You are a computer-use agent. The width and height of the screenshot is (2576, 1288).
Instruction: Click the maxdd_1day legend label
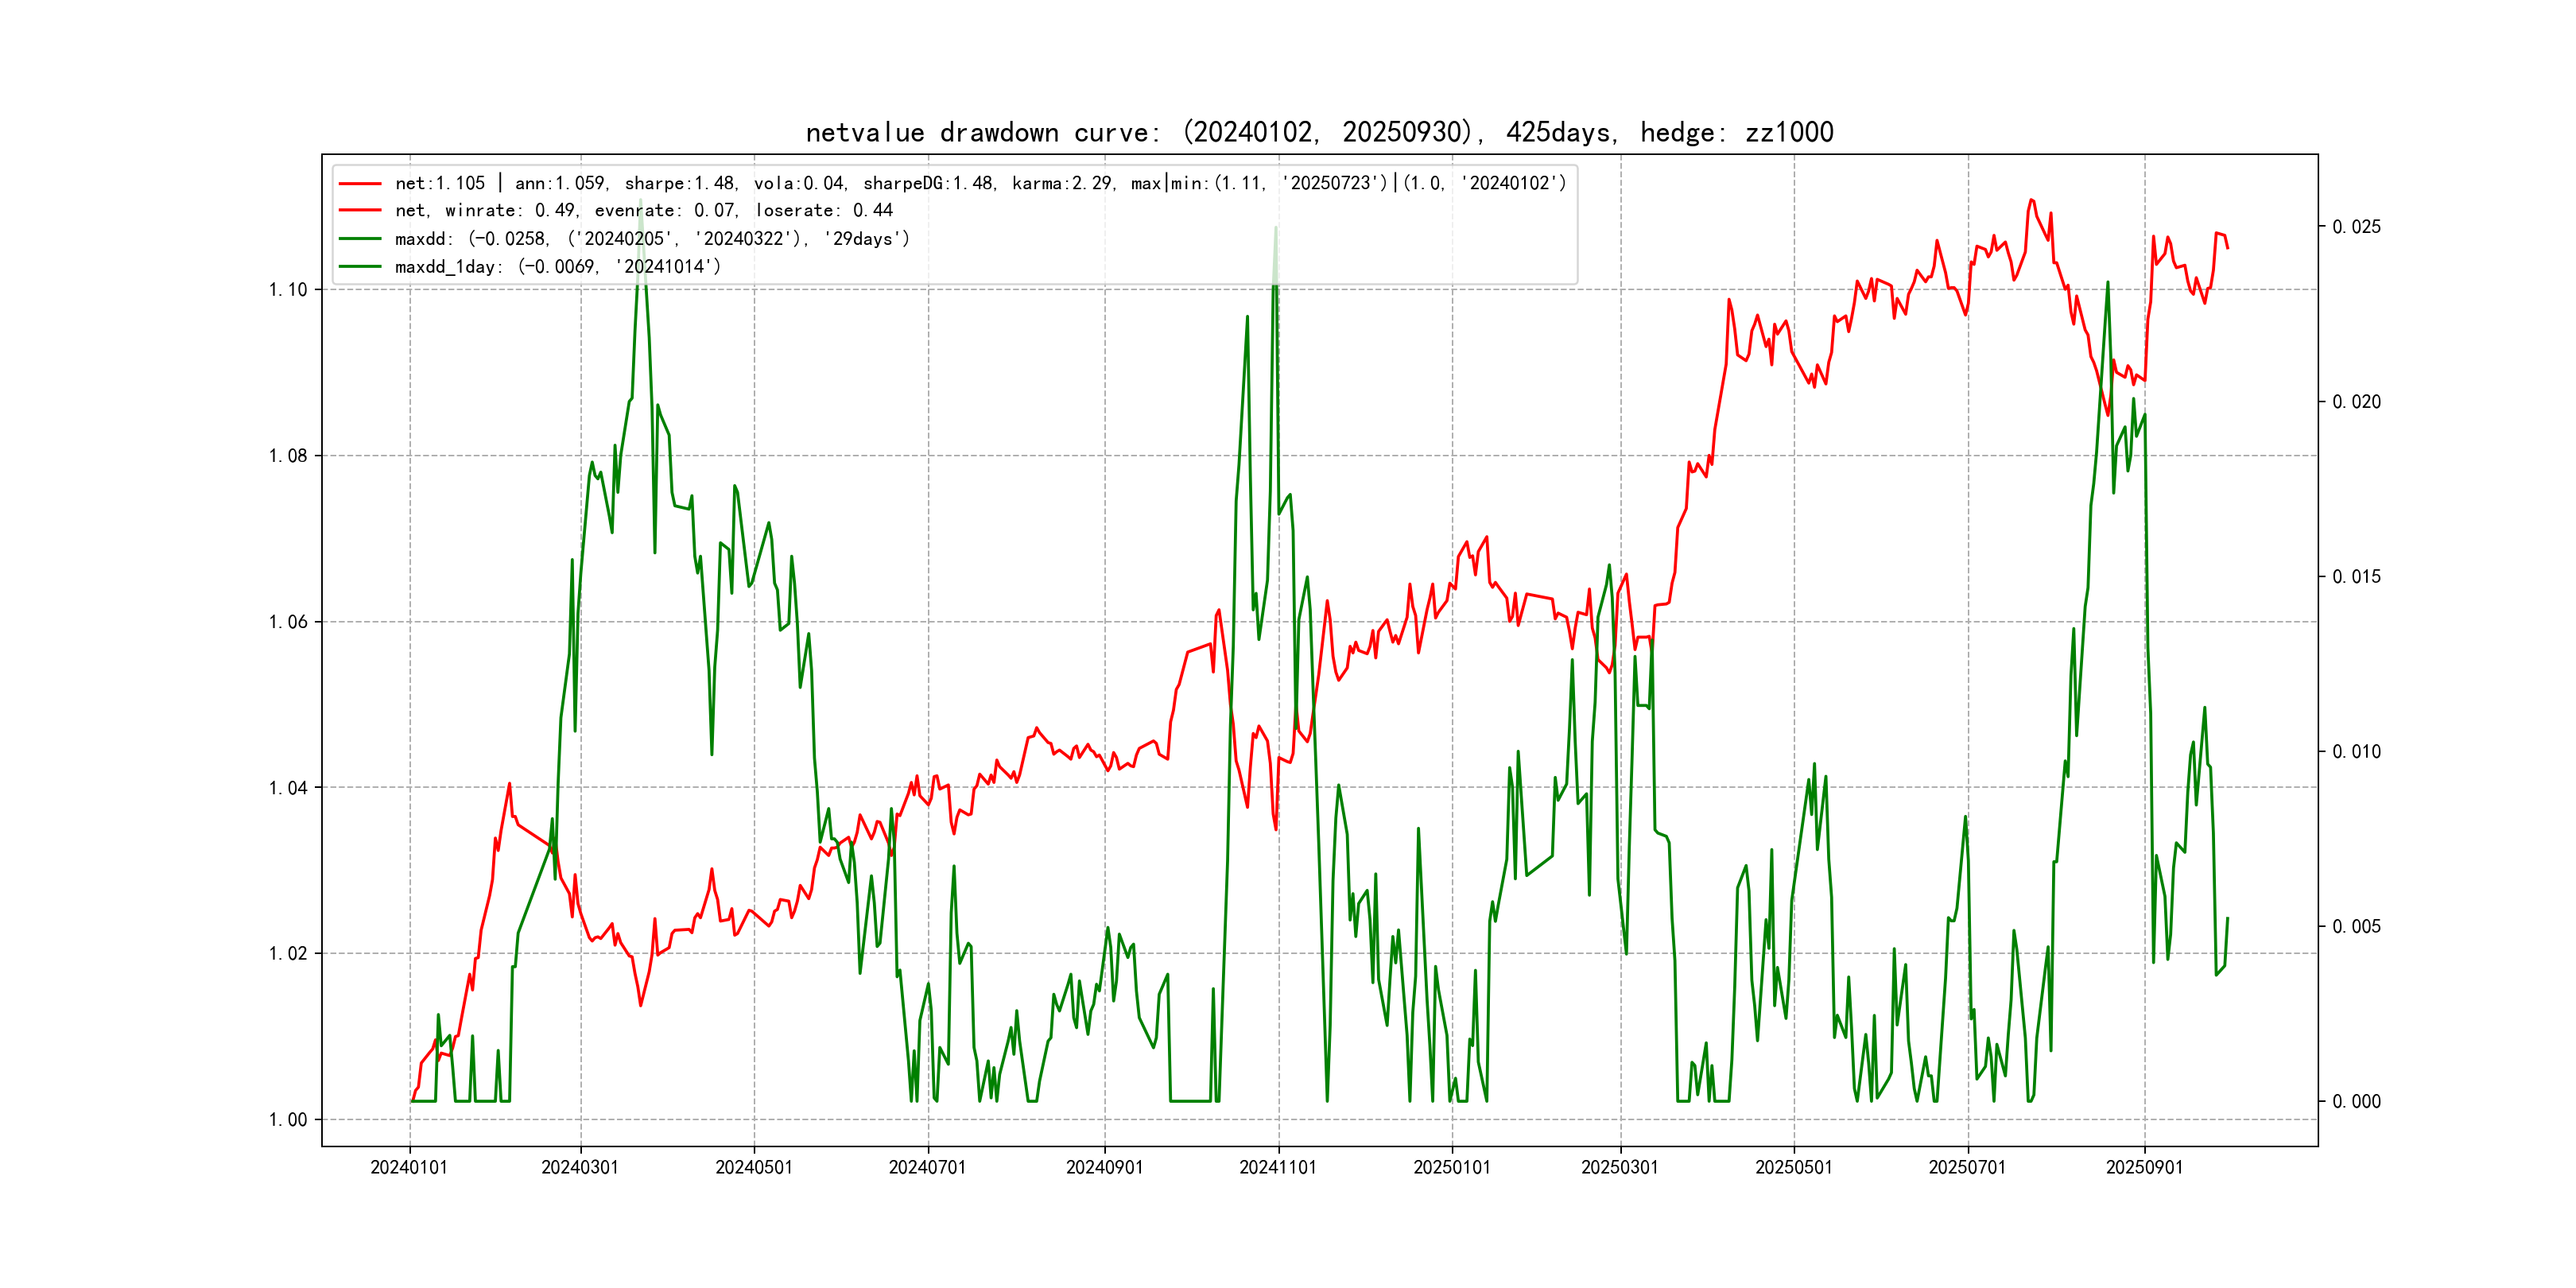(557, 267)
